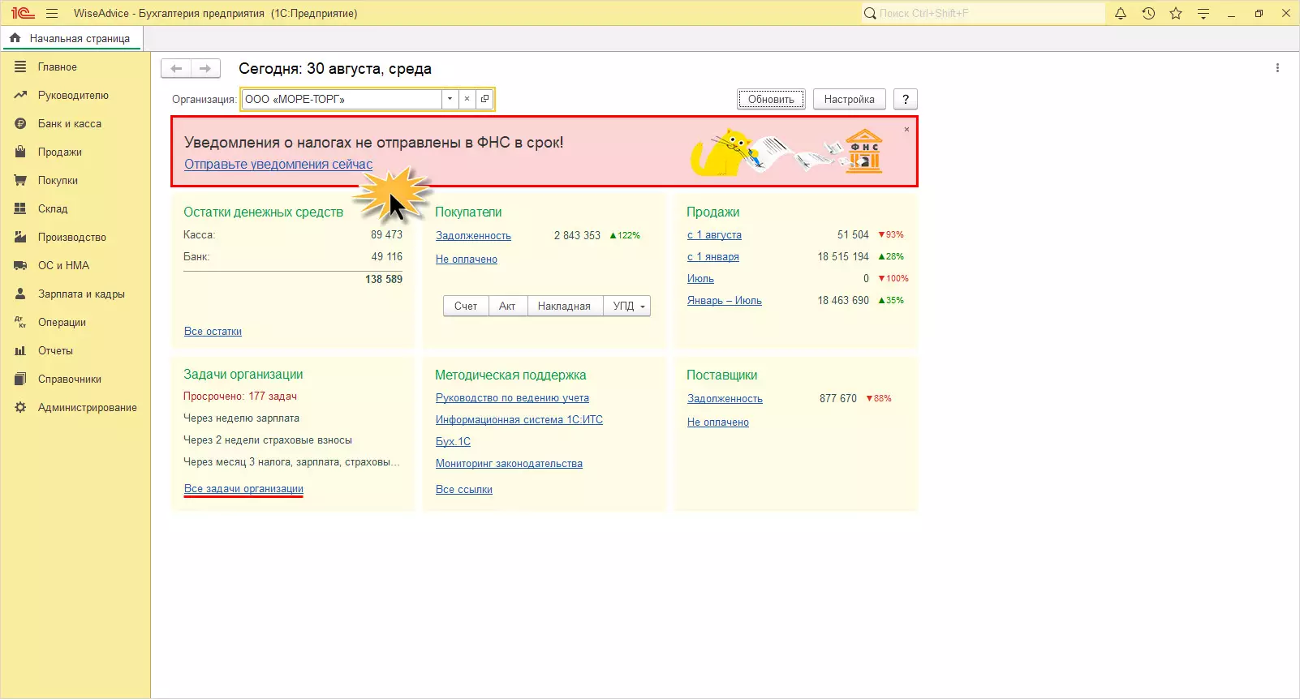The image size is (1300, 699).
Task: Click the back arrow navigation button
Action: click(176, 69)
